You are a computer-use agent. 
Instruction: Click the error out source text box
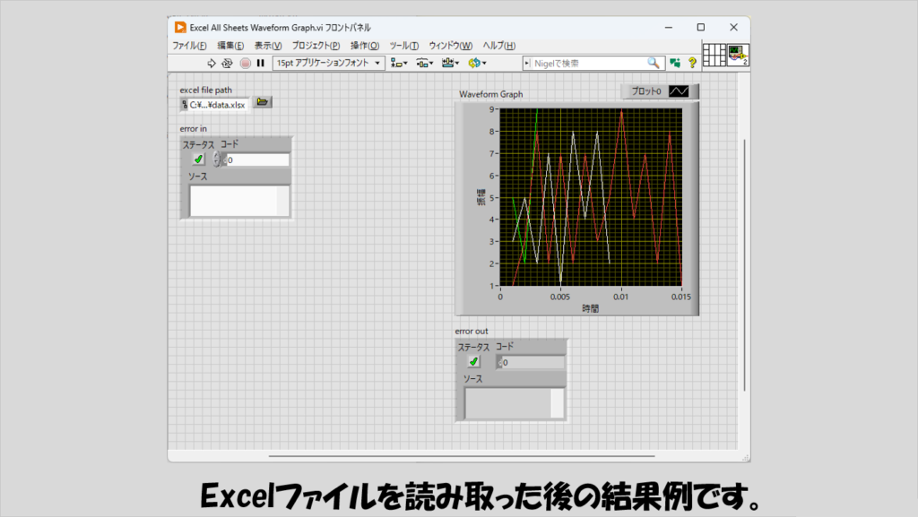515,403
